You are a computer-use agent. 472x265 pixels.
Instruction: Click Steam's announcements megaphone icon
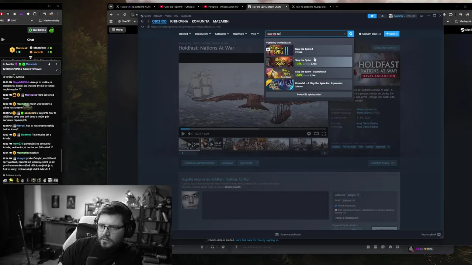[372, 16]
